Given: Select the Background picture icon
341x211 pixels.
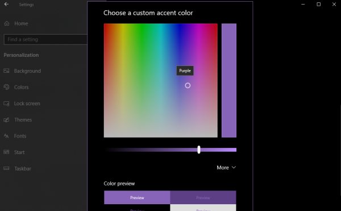Looking at the screenshot, I should [x=6, y=71].
